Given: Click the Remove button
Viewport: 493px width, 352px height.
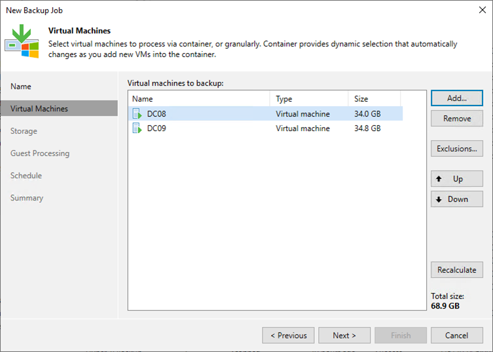Looking at the screenshot, I should [456, 119].
